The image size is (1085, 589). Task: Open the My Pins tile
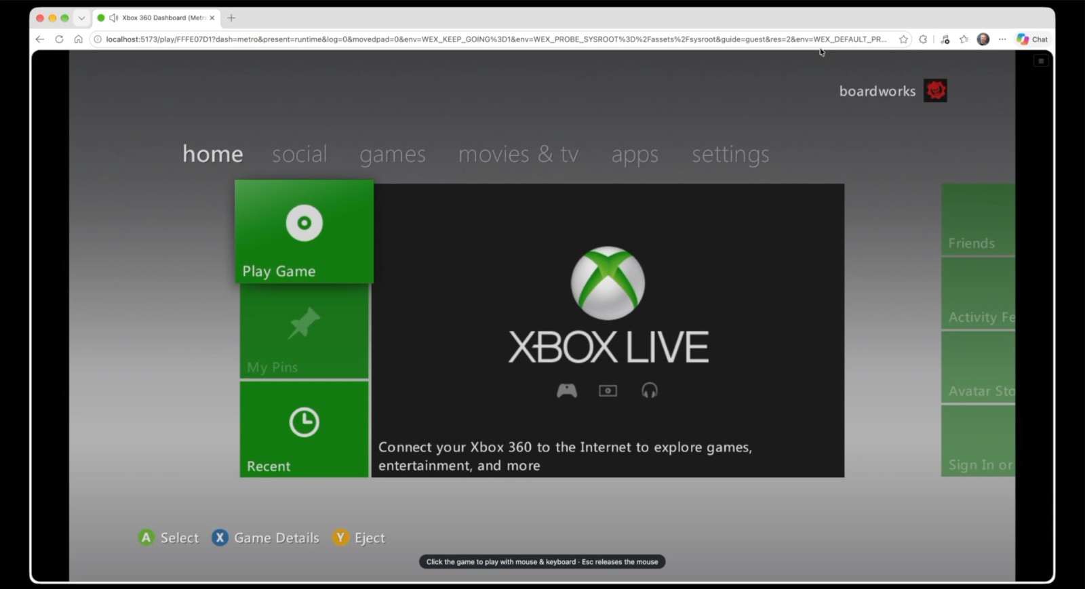coord(304,331)
